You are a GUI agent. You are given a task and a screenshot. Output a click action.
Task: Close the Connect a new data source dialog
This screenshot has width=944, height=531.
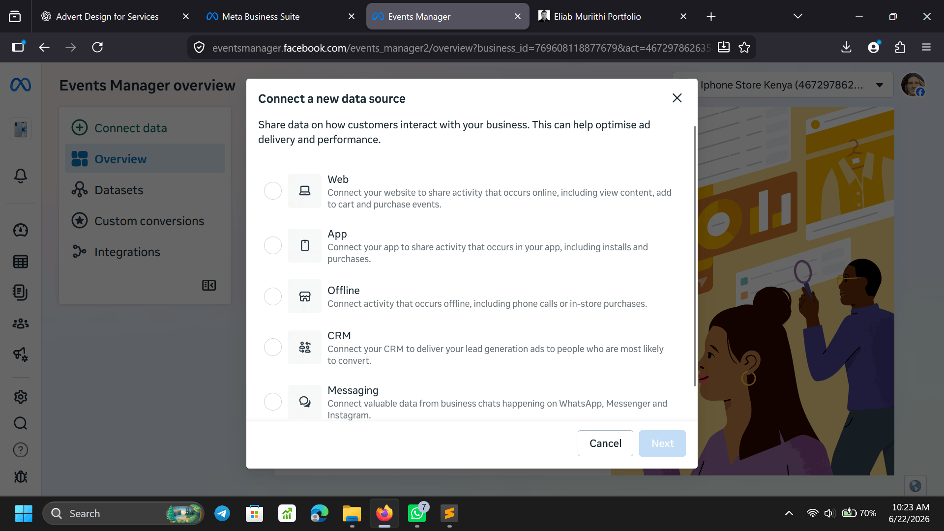(677, 98)
